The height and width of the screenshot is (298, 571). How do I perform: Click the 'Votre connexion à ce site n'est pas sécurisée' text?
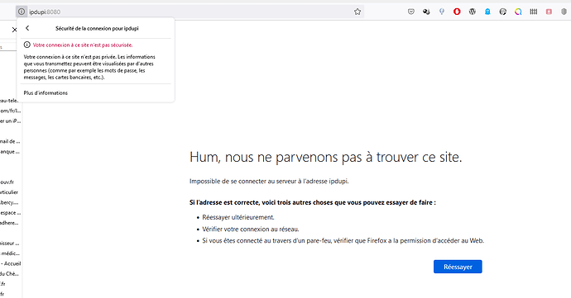point(83,45)
